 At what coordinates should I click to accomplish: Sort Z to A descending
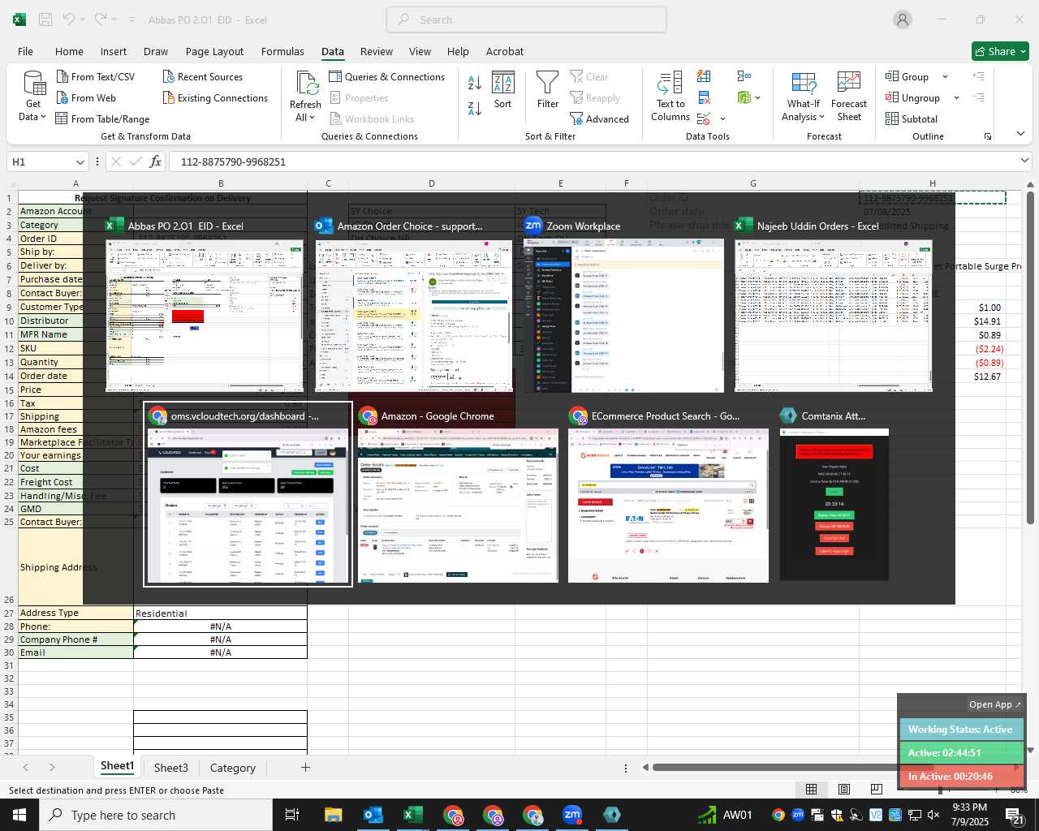(475, 108)
